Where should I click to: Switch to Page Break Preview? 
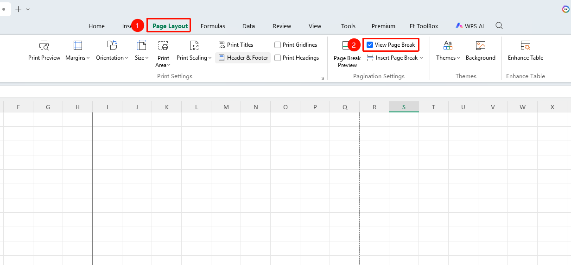347,54
